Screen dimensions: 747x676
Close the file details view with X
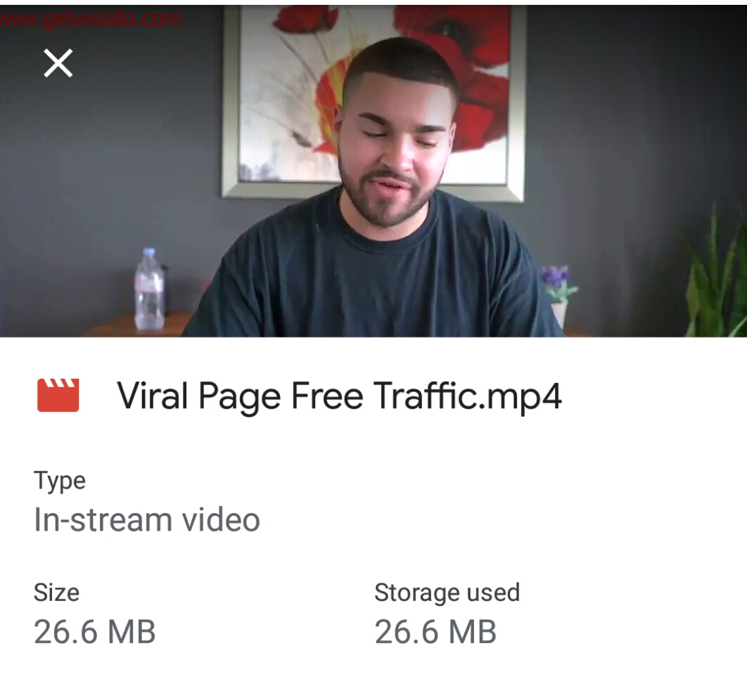[58, 63]
